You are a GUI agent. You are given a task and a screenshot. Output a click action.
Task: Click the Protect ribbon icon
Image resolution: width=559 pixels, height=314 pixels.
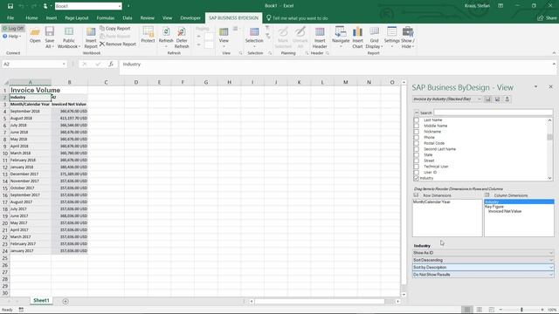pyautogui.click(x=148, y=35)
